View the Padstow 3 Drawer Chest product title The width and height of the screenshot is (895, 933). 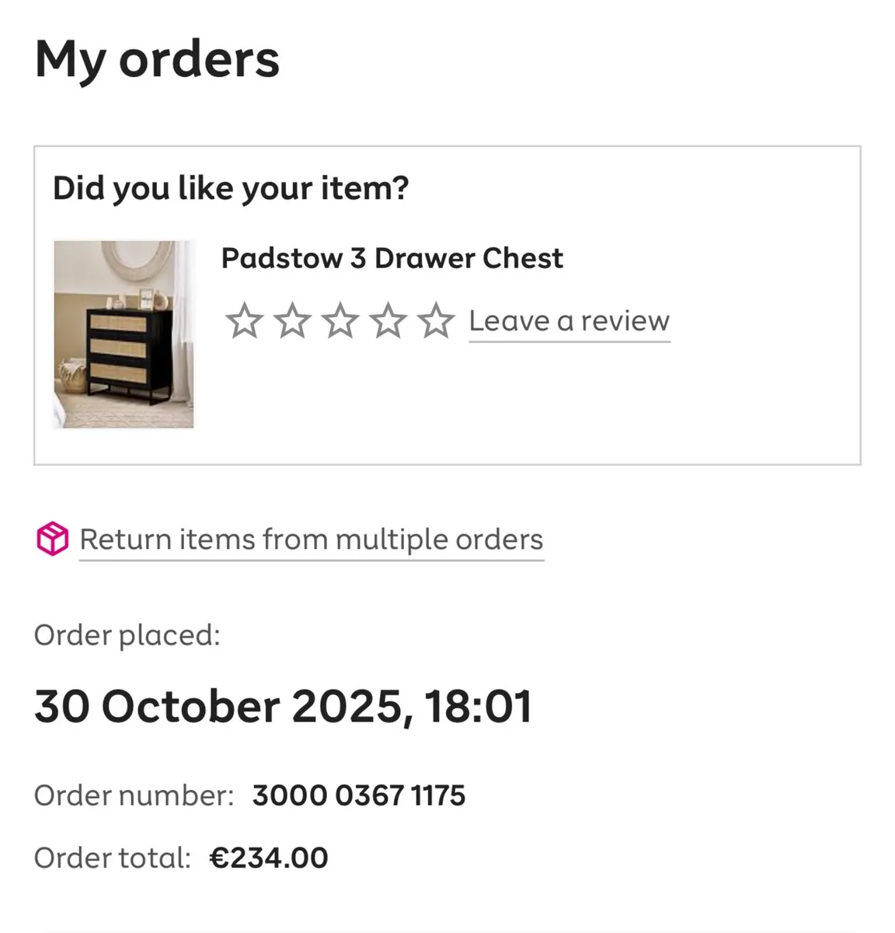coord(392,258)
